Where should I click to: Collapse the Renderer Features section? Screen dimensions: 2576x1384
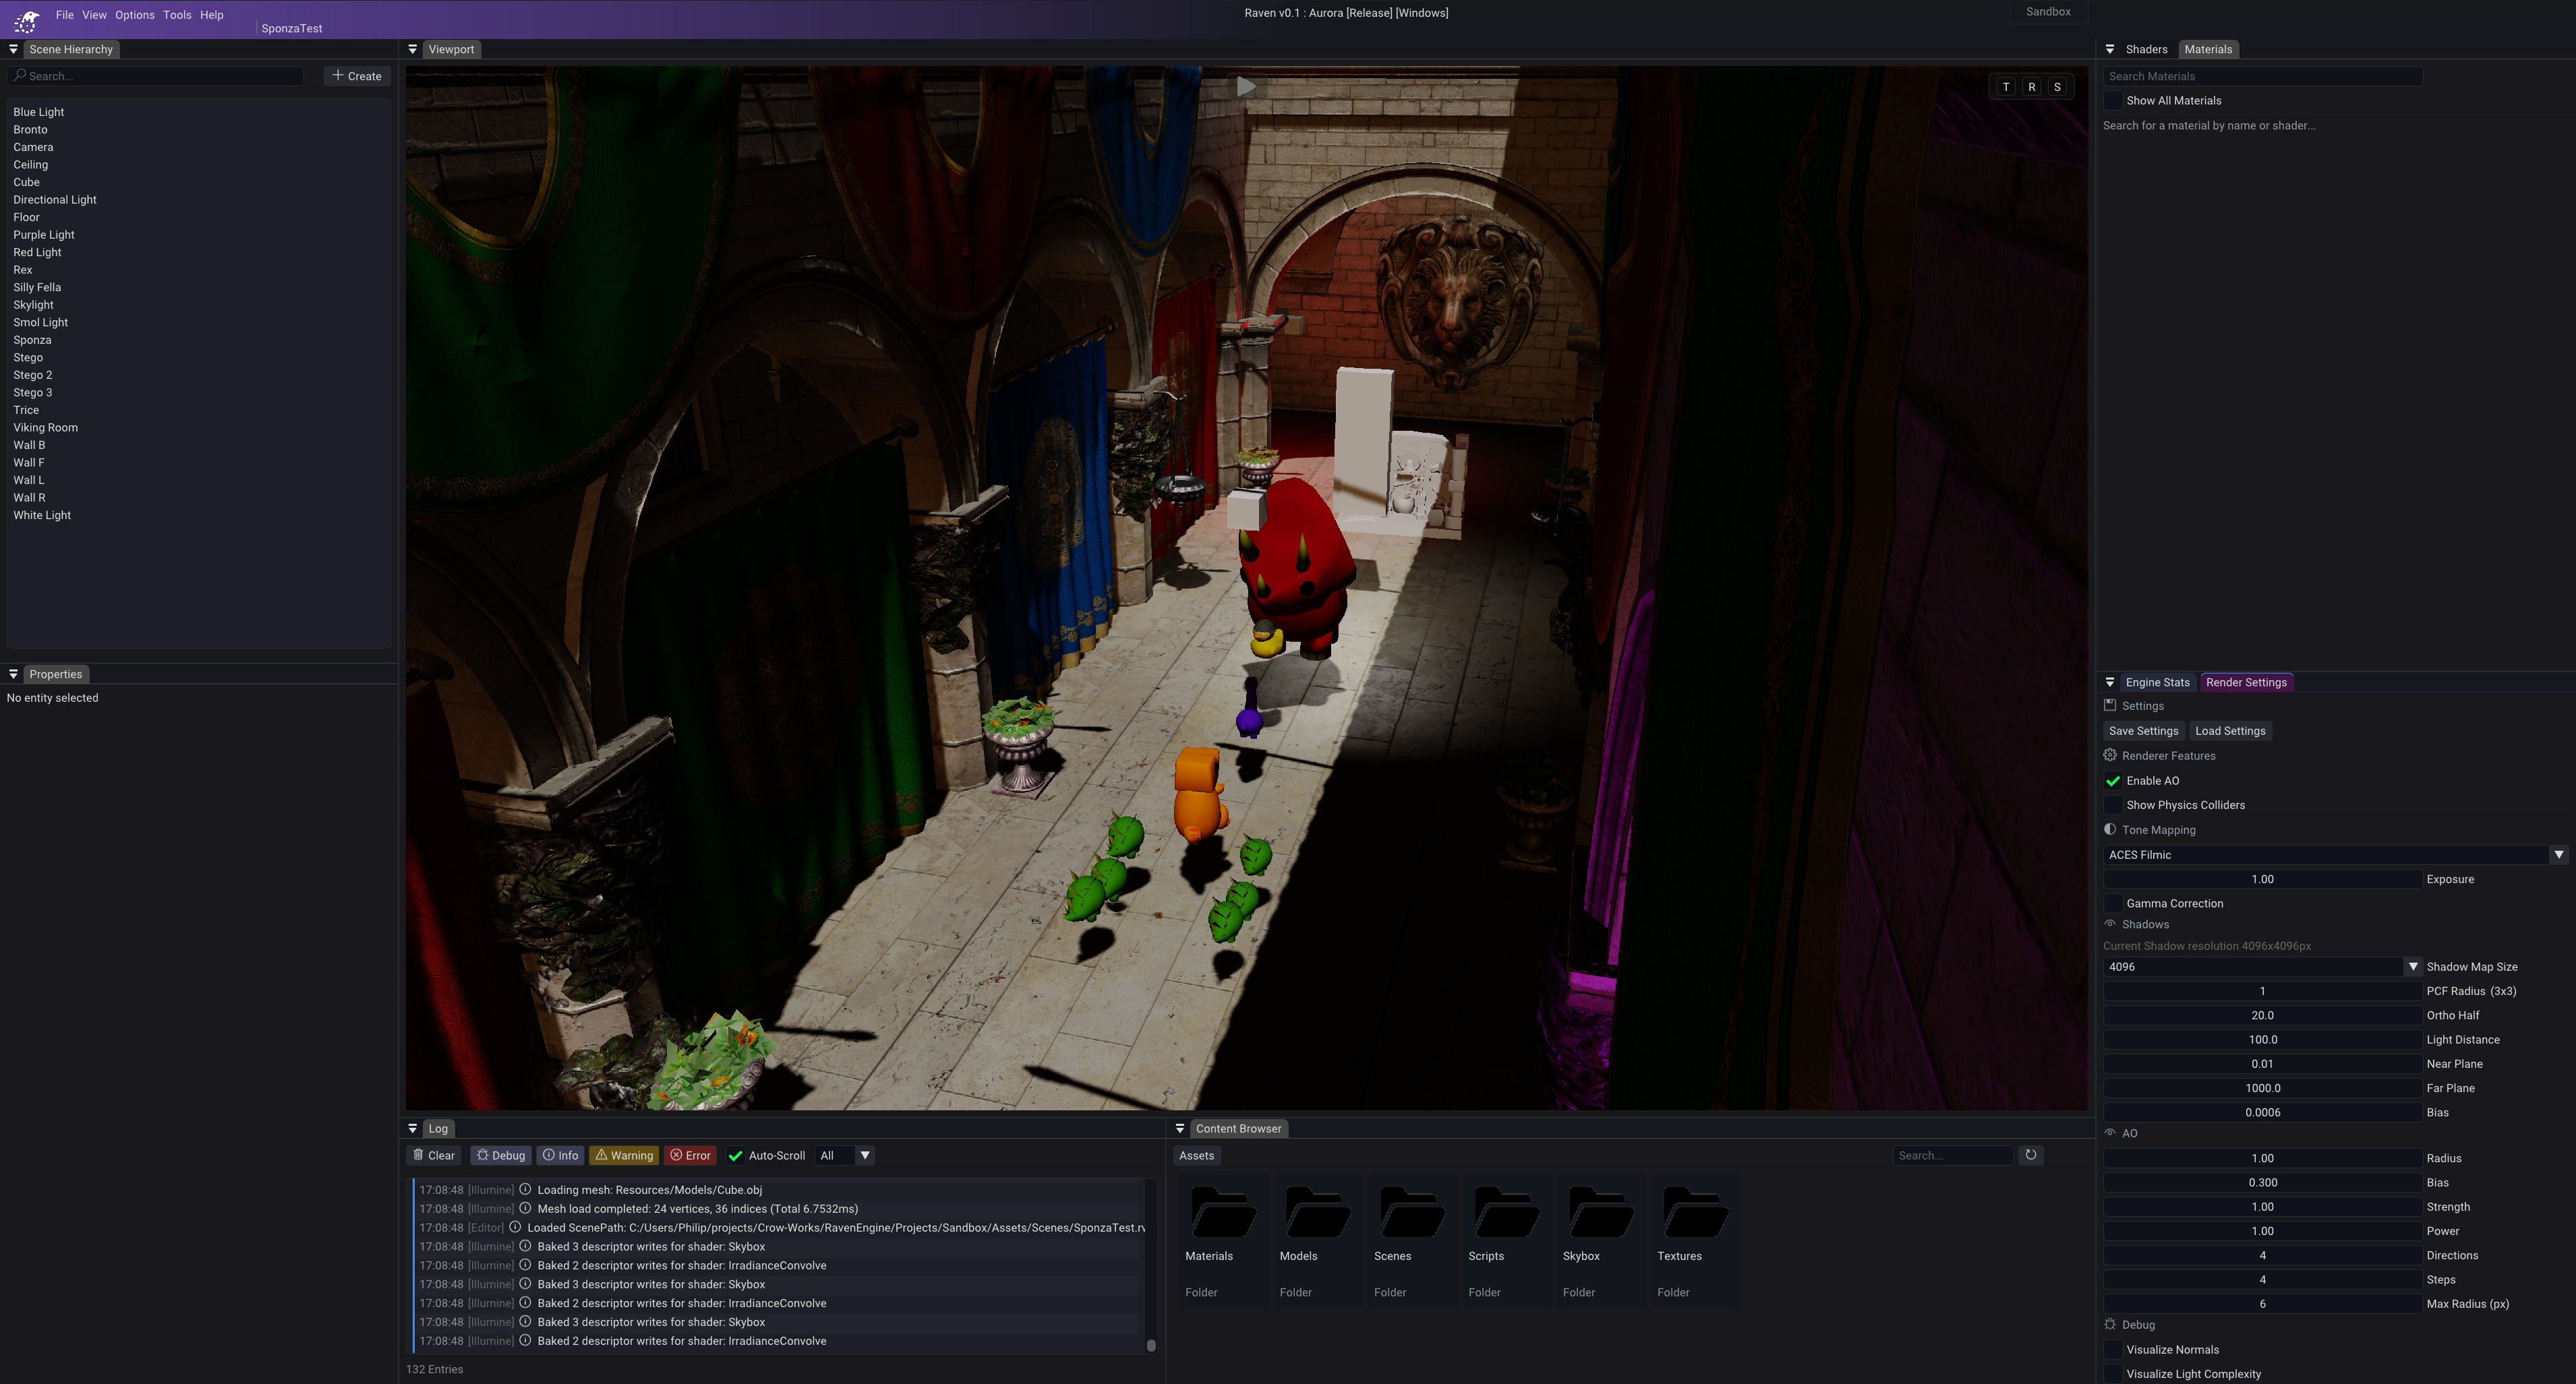[2160, 756]
